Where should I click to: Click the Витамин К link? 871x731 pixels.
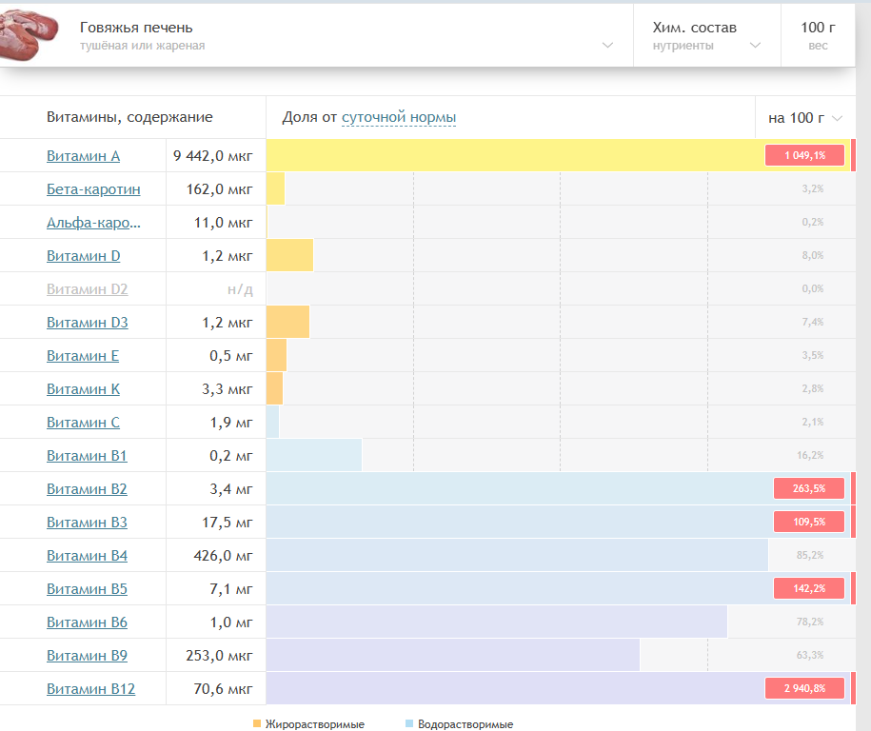point(83,389)
